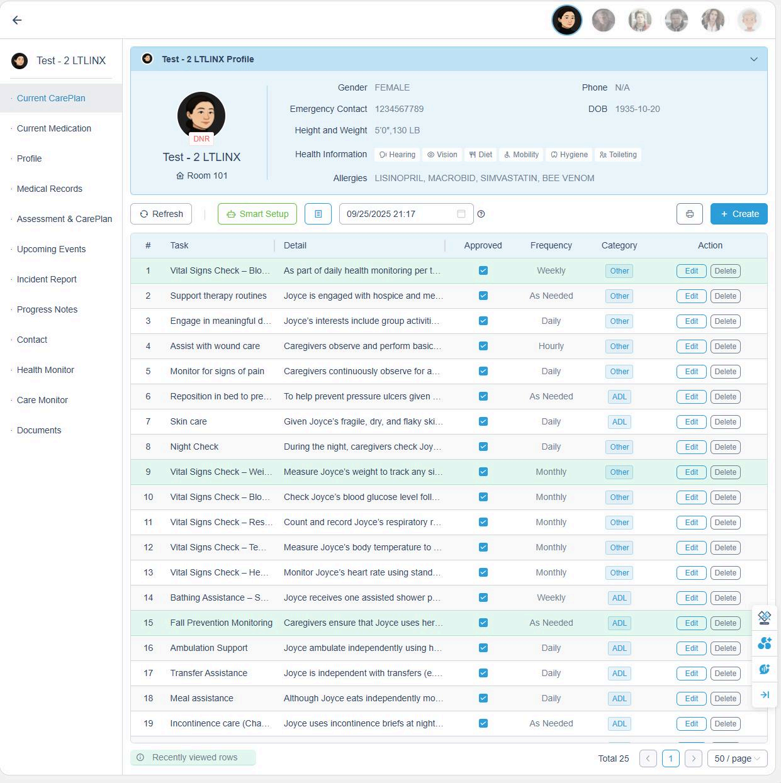The image size is (781, 783).
Task: Open Current Medication in sidebar
Action: coord(54,128)
